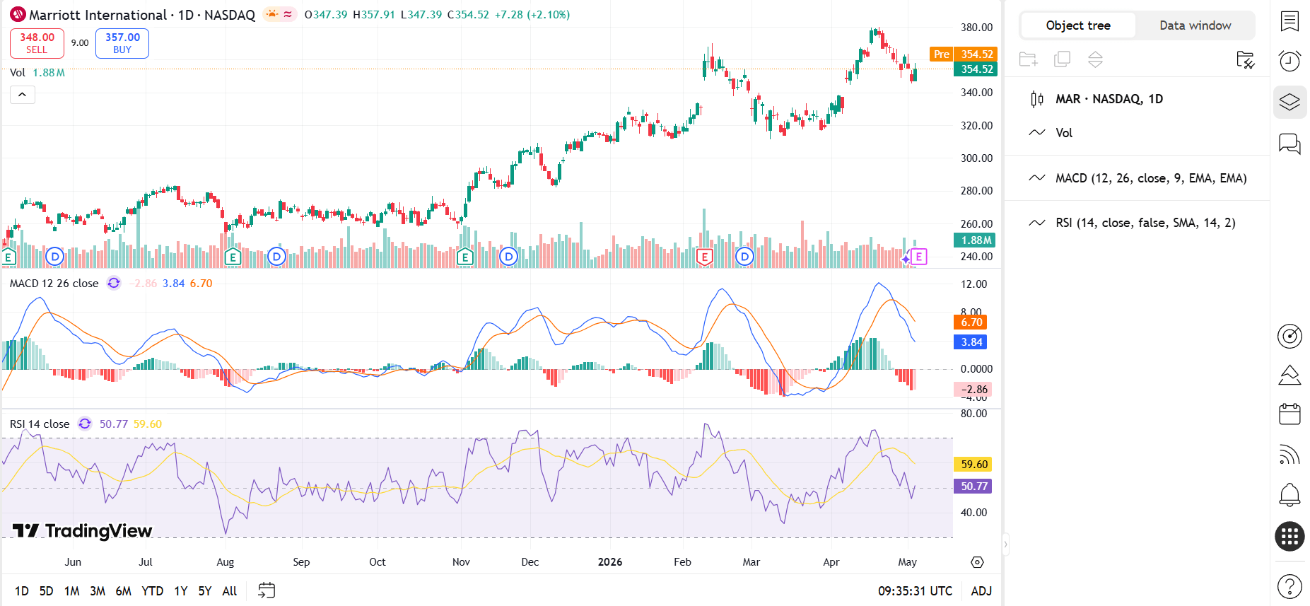Click the TradingView logo
Image resolution: width=1310 pixels, height=606 pixels.
pos(83,531)
